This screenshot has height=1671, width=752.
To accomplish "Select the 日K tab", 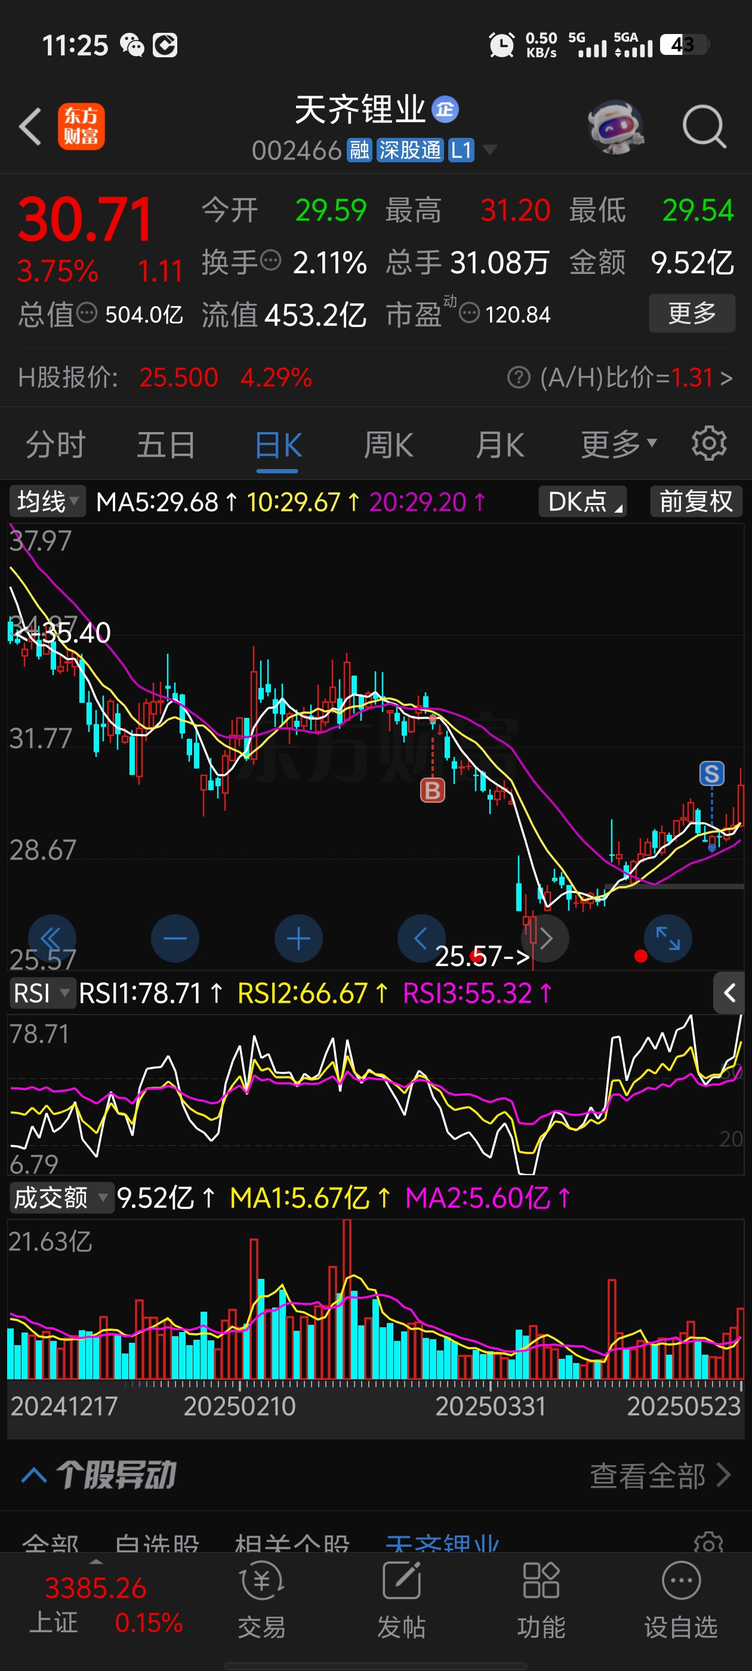I will click(278, 446).
